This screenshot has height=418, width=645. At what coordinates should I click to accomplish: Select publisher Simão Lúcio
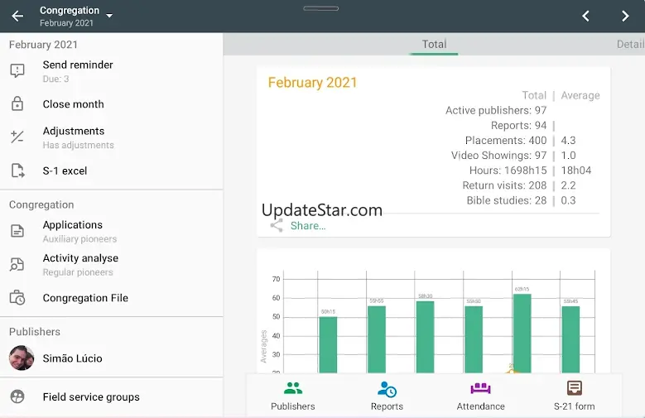[112, 358]
